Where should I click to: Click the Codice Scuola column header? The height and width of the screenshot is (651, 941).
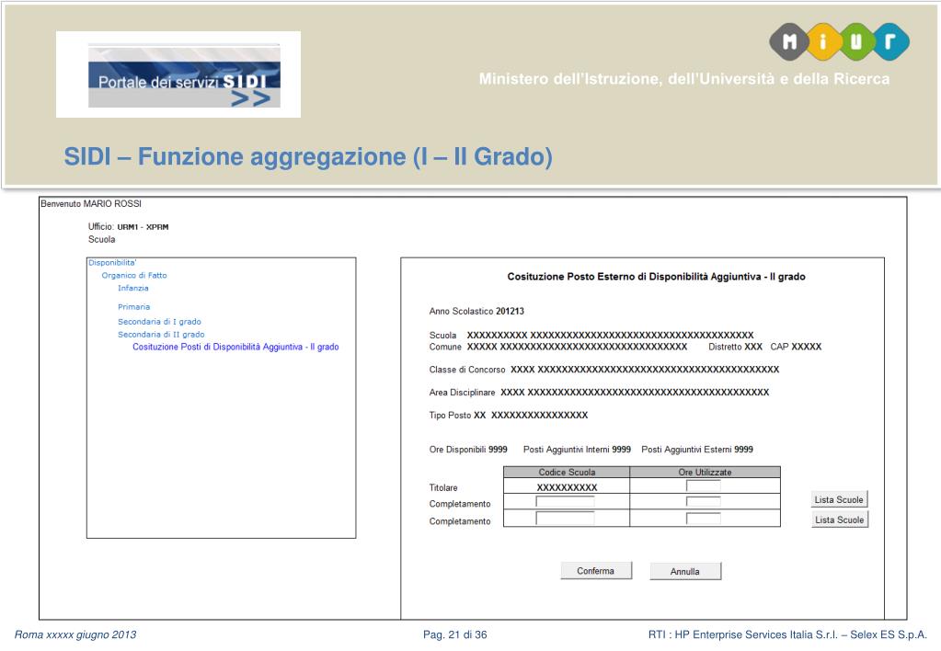[x=567, y=473]
